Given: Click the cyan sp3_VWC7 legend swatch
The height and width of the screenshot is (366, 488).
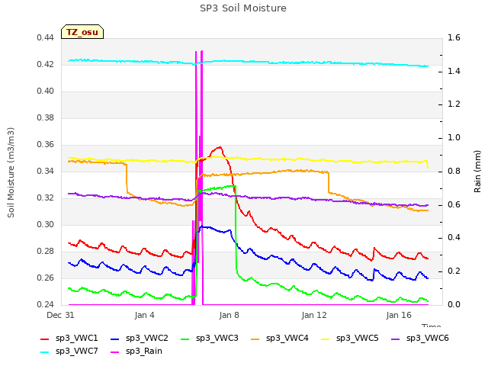Looking at the screenshot, I should click(45, 352).
